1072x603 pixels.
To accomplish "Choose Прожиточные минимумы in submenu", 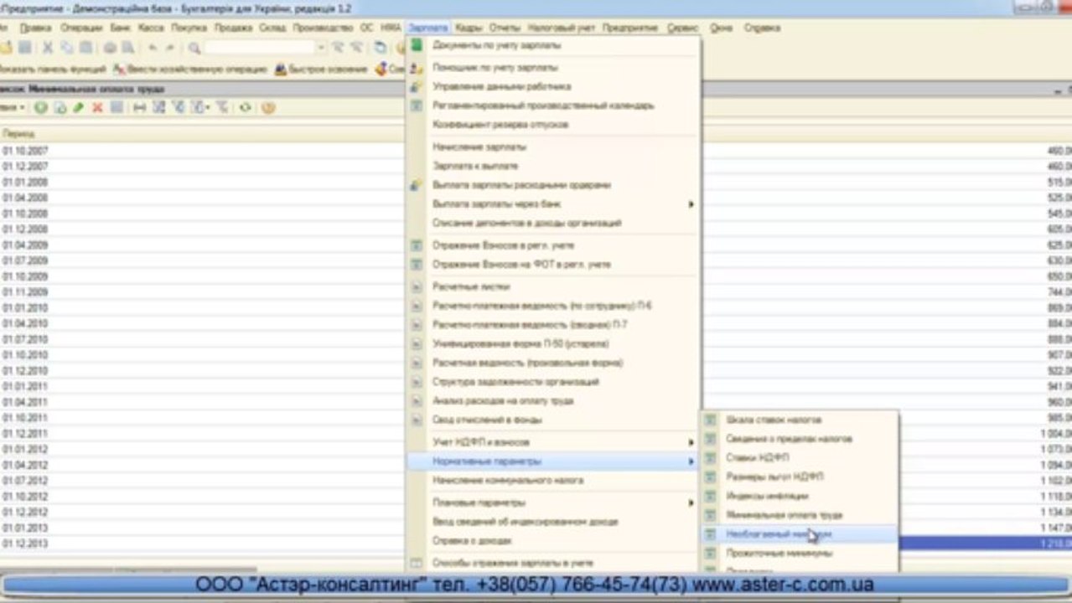I will click(800, 554).
